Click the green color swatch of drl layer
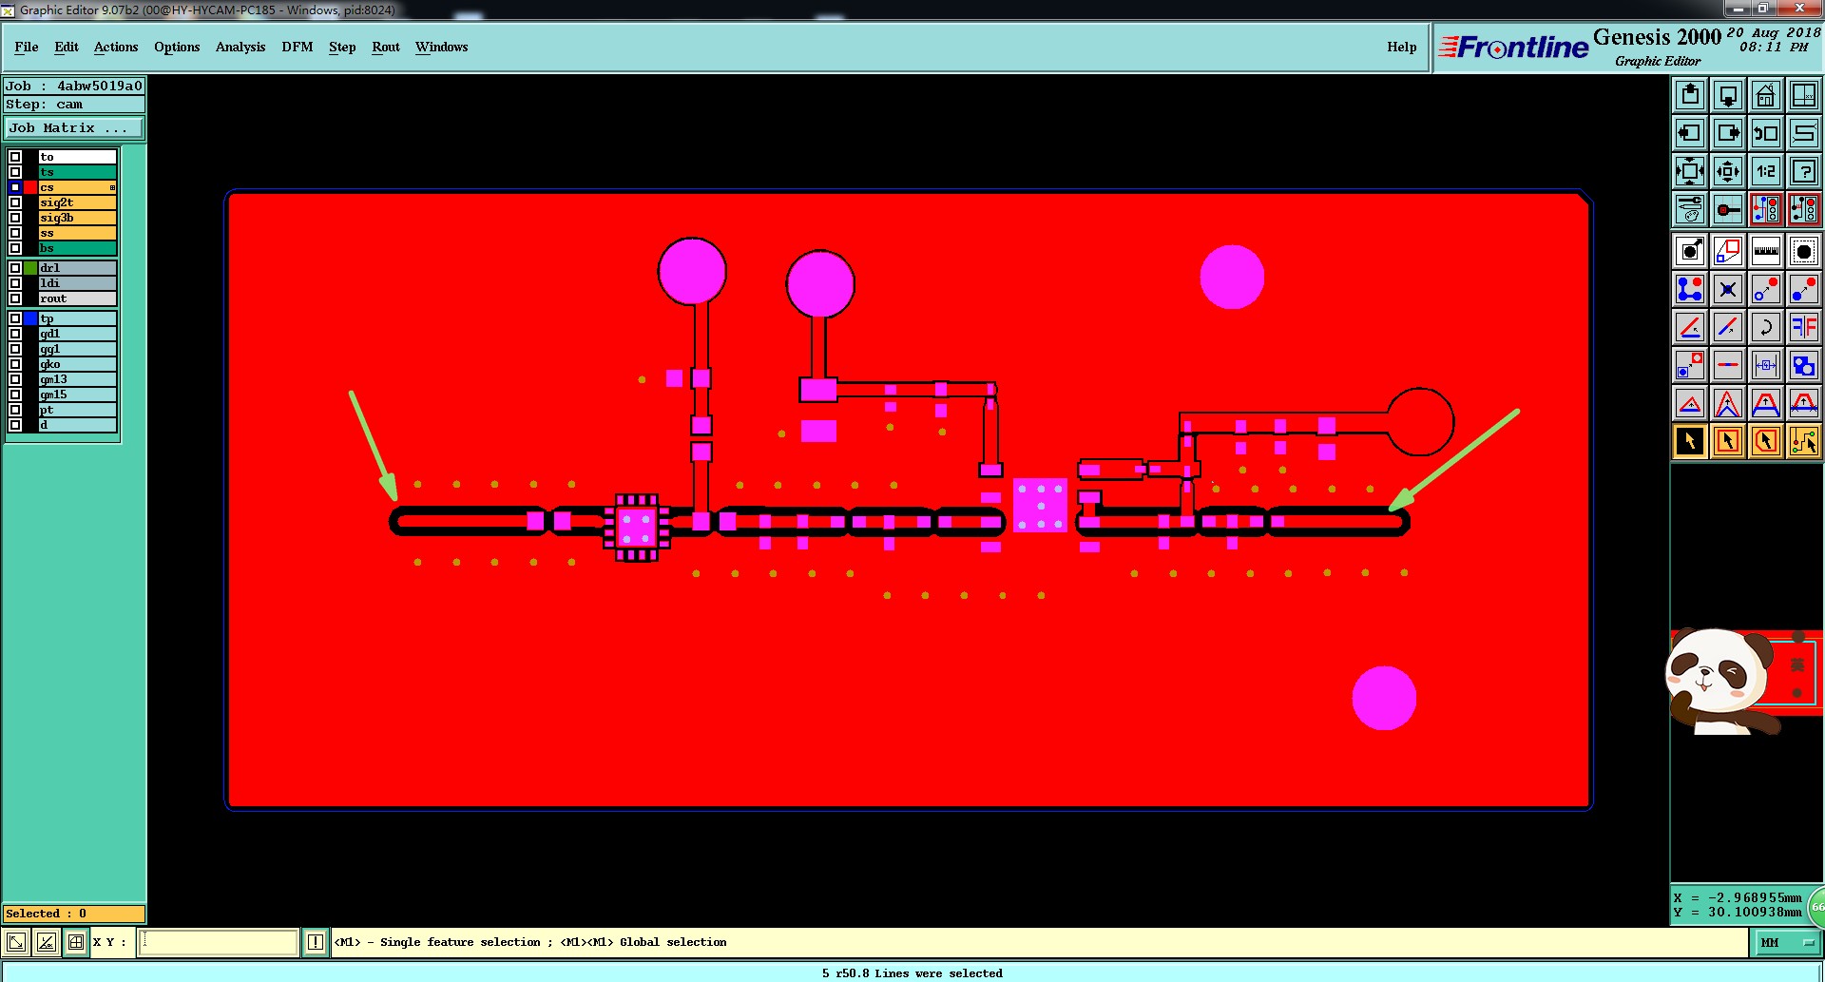Screen dimensions: 1825x982 point(30,268)
